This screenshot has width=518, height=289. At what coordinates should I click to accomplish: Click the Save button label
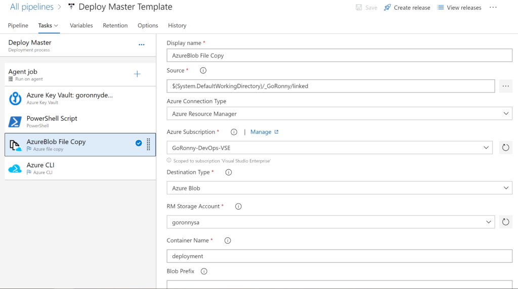(371, 8)
